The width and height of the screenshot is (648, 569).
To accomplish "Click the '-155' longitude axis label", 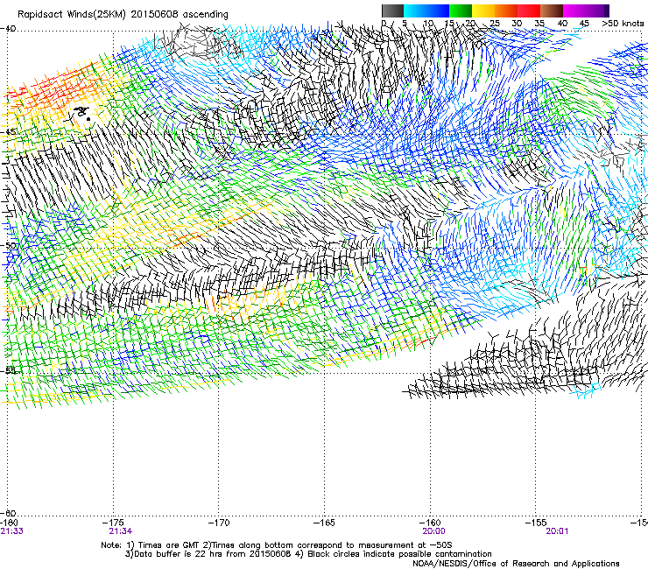I will tap(536, 523).
